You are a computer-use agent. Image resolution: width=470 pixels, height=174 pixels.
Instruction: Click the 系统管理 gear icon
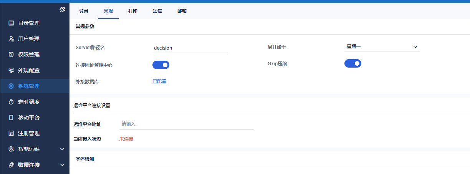coord(11,86)
